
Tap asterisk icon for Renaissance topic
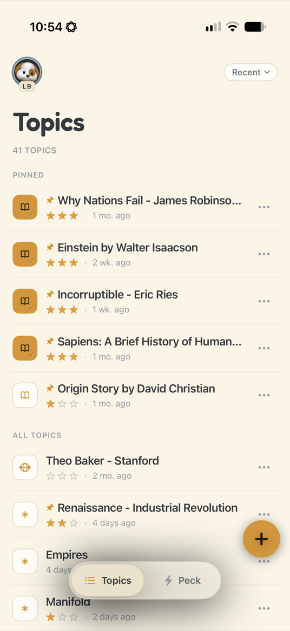[25, 514]
